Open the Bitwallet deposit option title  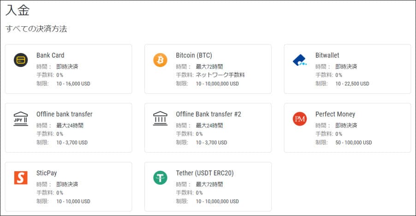[x=327, y=55]
